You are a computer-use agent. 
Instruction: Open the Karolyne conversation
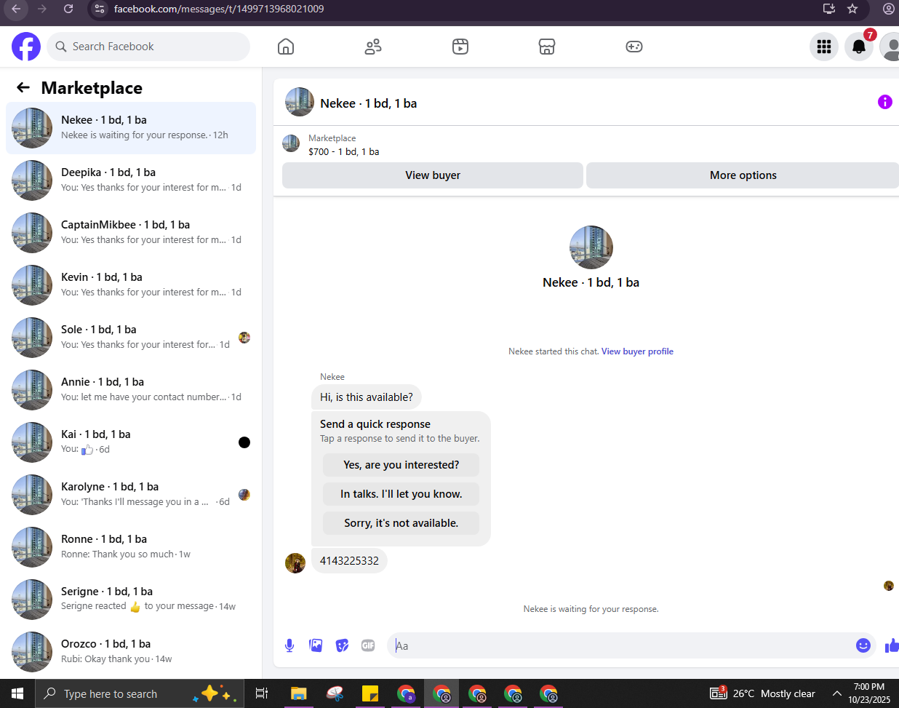(x=131, y=495)
